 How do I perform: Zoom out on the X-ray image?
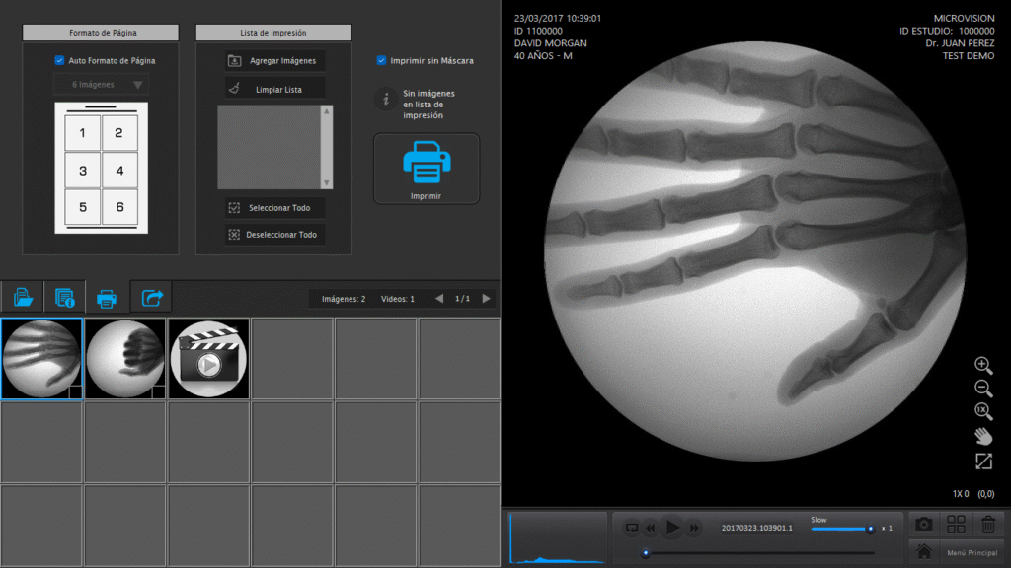click(982, 389)
